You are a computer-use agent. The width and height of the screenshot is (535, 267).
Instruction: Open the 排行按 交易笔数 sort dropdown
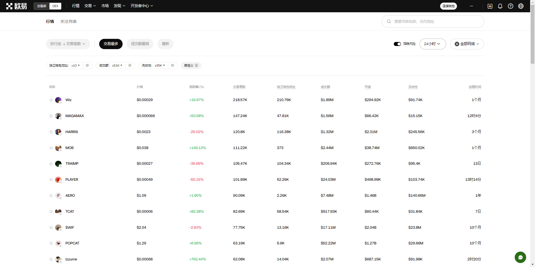pyautogui.click(x=68, y=44)
